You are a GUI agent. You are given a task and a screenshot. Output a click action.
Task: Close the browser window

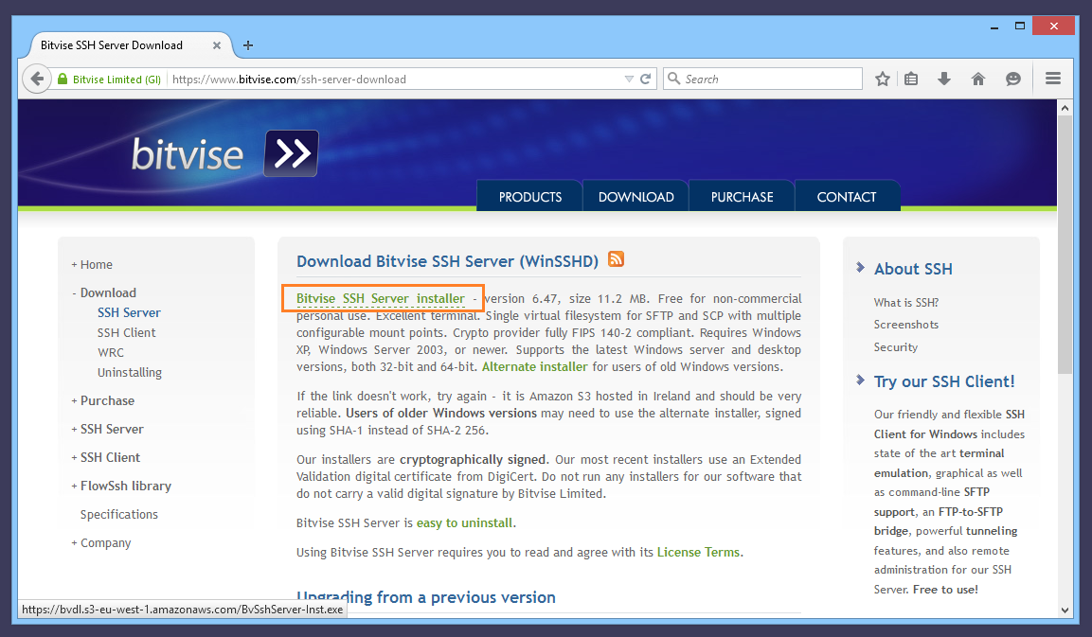[x=1054, y=27]
